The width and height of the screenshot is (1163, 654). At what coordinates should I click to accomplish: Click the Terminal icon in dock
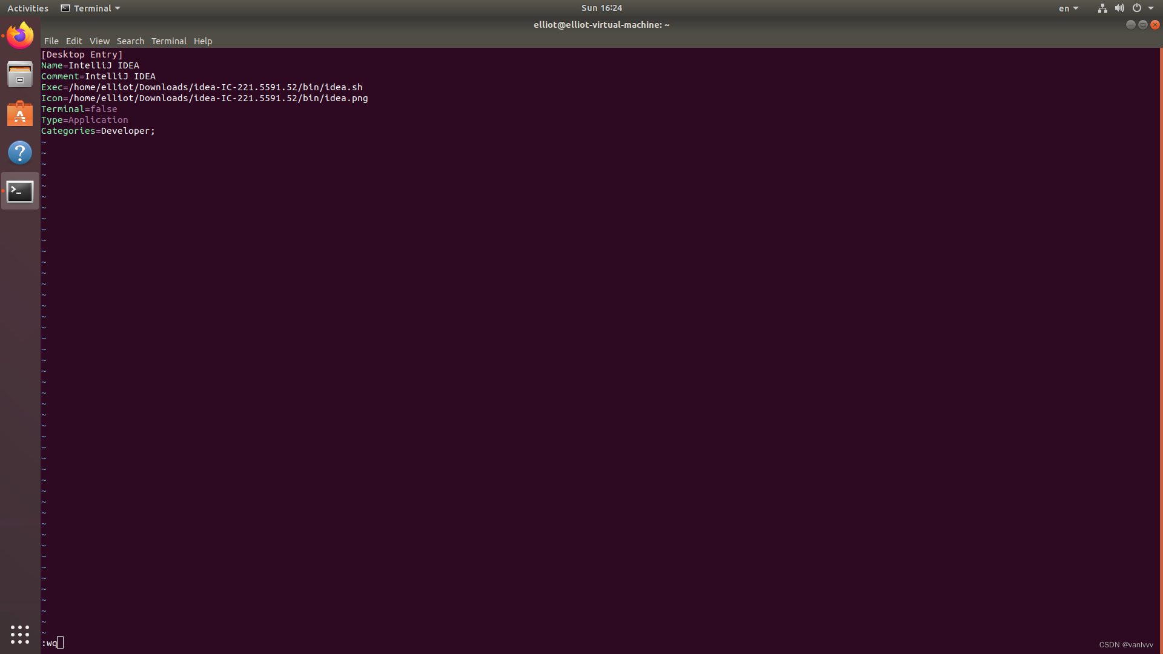coord(20,191)
